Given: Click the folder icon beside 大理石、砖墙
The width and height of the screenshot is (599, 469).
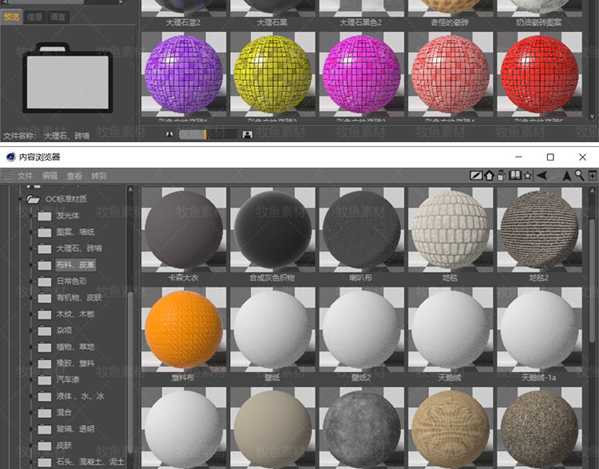Looking at the screenshot, I should click(x=45, y=248).
